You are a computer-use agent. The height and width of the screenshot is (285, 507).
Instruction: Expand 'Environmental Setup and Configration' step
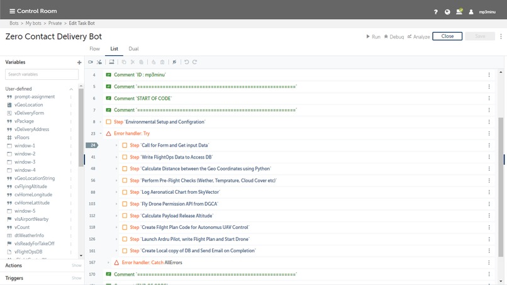tap(100, 122)
